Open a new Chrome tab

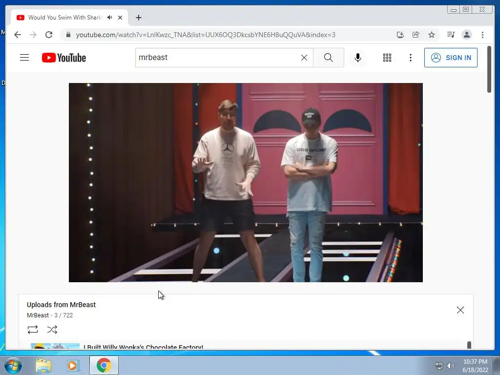[x=138, y=18]
